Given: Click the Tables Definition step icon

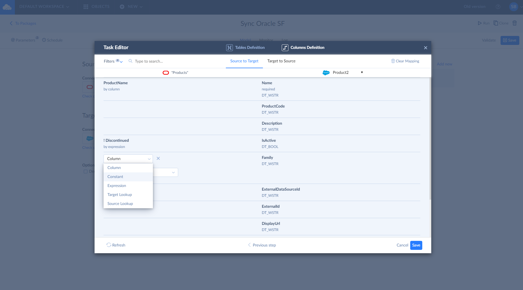Looking at the screenshot, I should click(x=230, y=48).
